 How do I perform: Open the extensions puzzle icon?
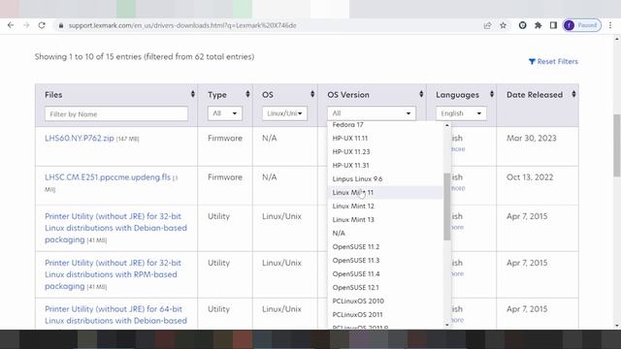(x=538, y=25)
